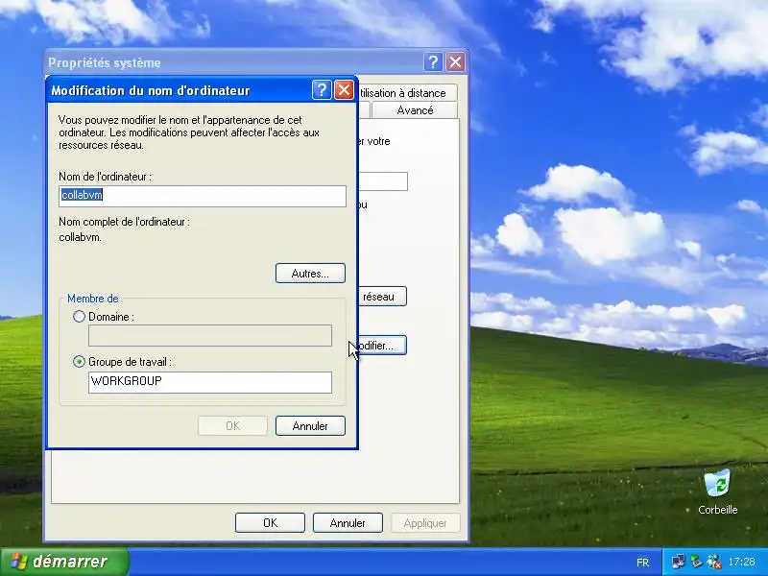Viewport: 768px width, 576px height.
Task: Open the Corbeille recycle bin icon
Action: tap(717, 492)
